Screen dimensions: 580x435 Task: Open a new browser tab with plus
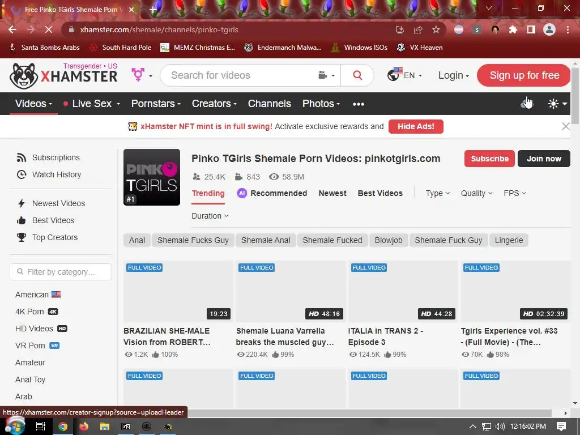pos(153,10)
